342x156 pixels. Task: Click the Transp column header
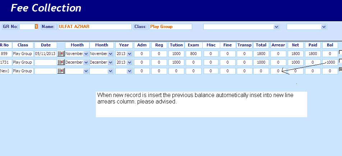point(244,45)
